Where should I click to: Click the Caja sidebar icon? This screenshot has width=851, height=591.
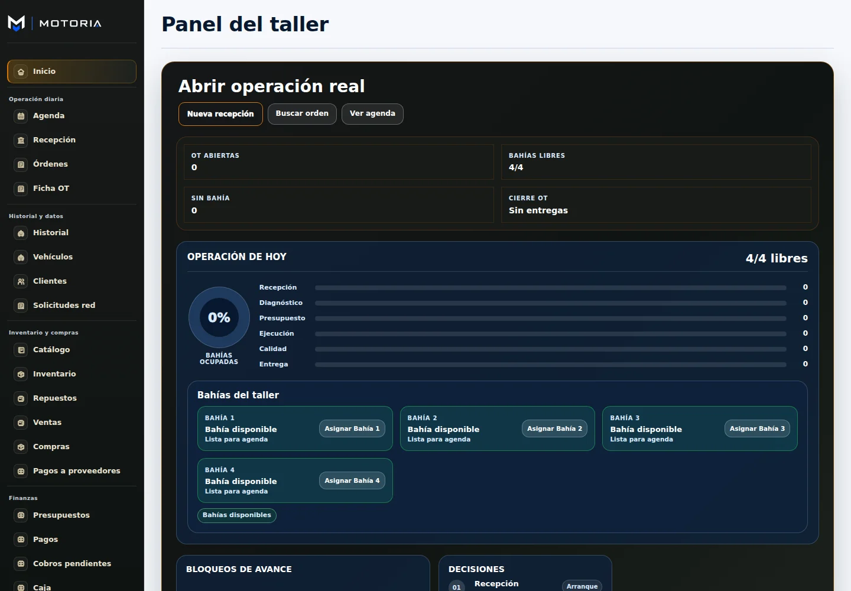click(x=21, y=587)
